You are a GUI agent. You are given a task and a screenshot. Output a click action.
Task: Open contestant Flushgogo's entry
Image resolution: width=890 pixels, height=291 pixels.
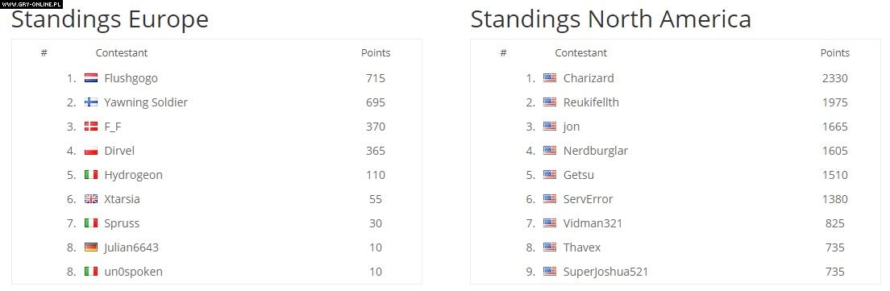point(131,78)
